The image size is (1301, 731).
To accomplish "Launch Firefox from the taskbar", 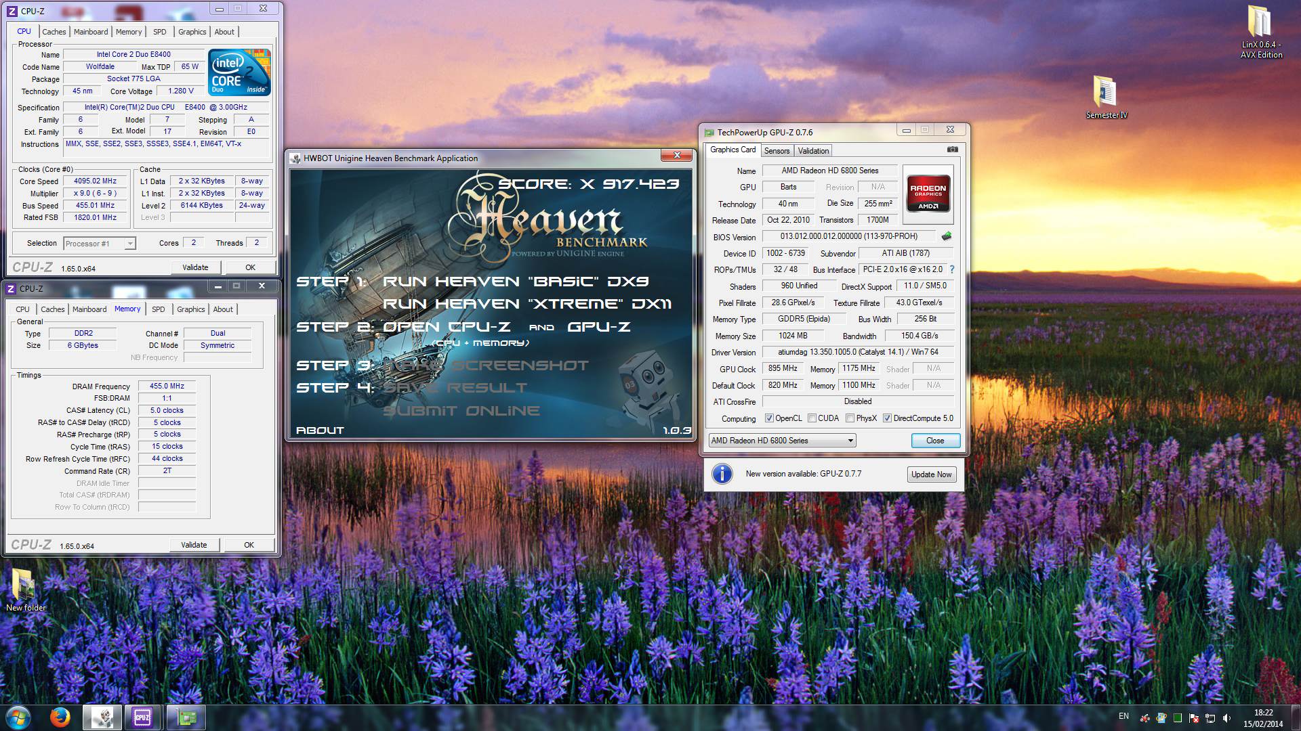I will pos(60,717).
